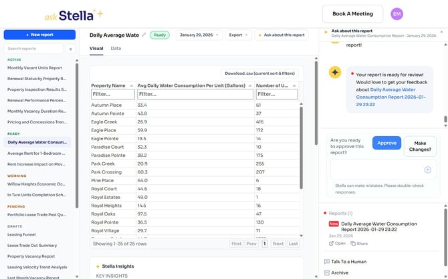448x279 pixels.
Task: Click the First pagination button
Action: tap(236, 244)
